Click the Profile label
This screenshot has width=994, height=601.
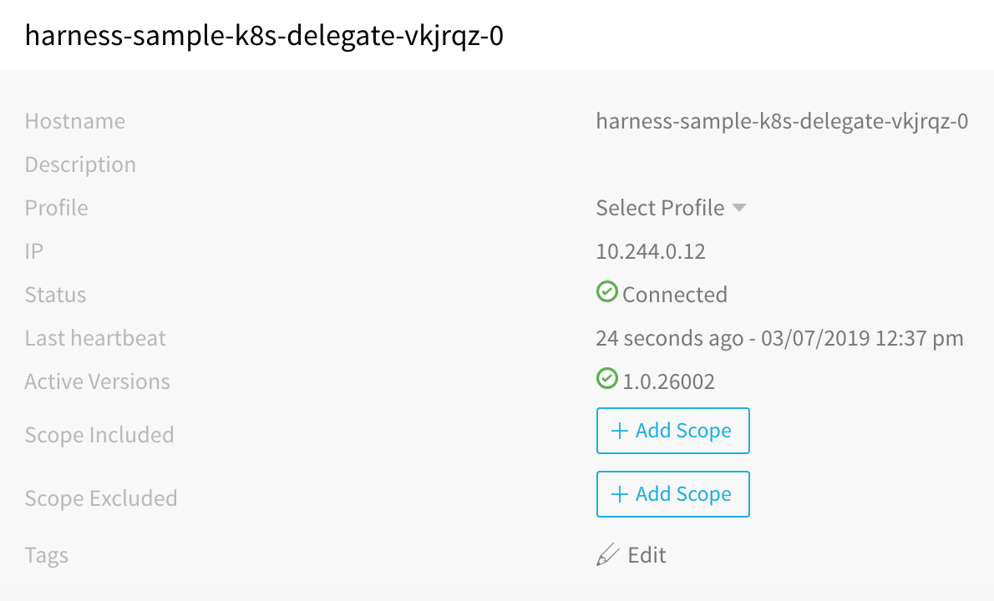[x=57, y=208]
